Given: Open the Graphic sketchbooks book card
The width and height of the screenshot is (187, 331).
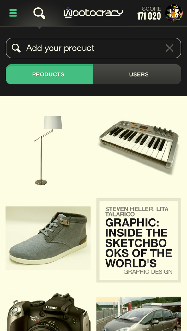Looking at the screenshot, I should point(139,240).
